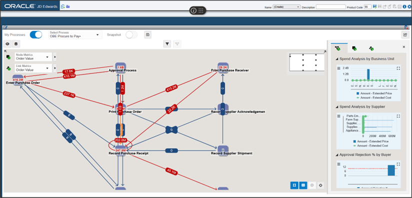The height and width of the screenshot is (198, 412).
Task: Click the share icon at far right of process bar
Action: tap(405, 34)
